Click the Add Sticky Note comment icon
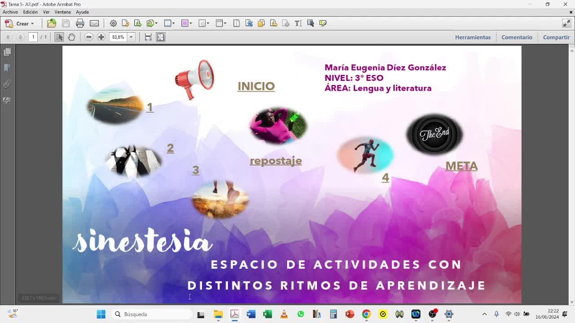Screen dimensions: 575x323 (x=323, y=23)
